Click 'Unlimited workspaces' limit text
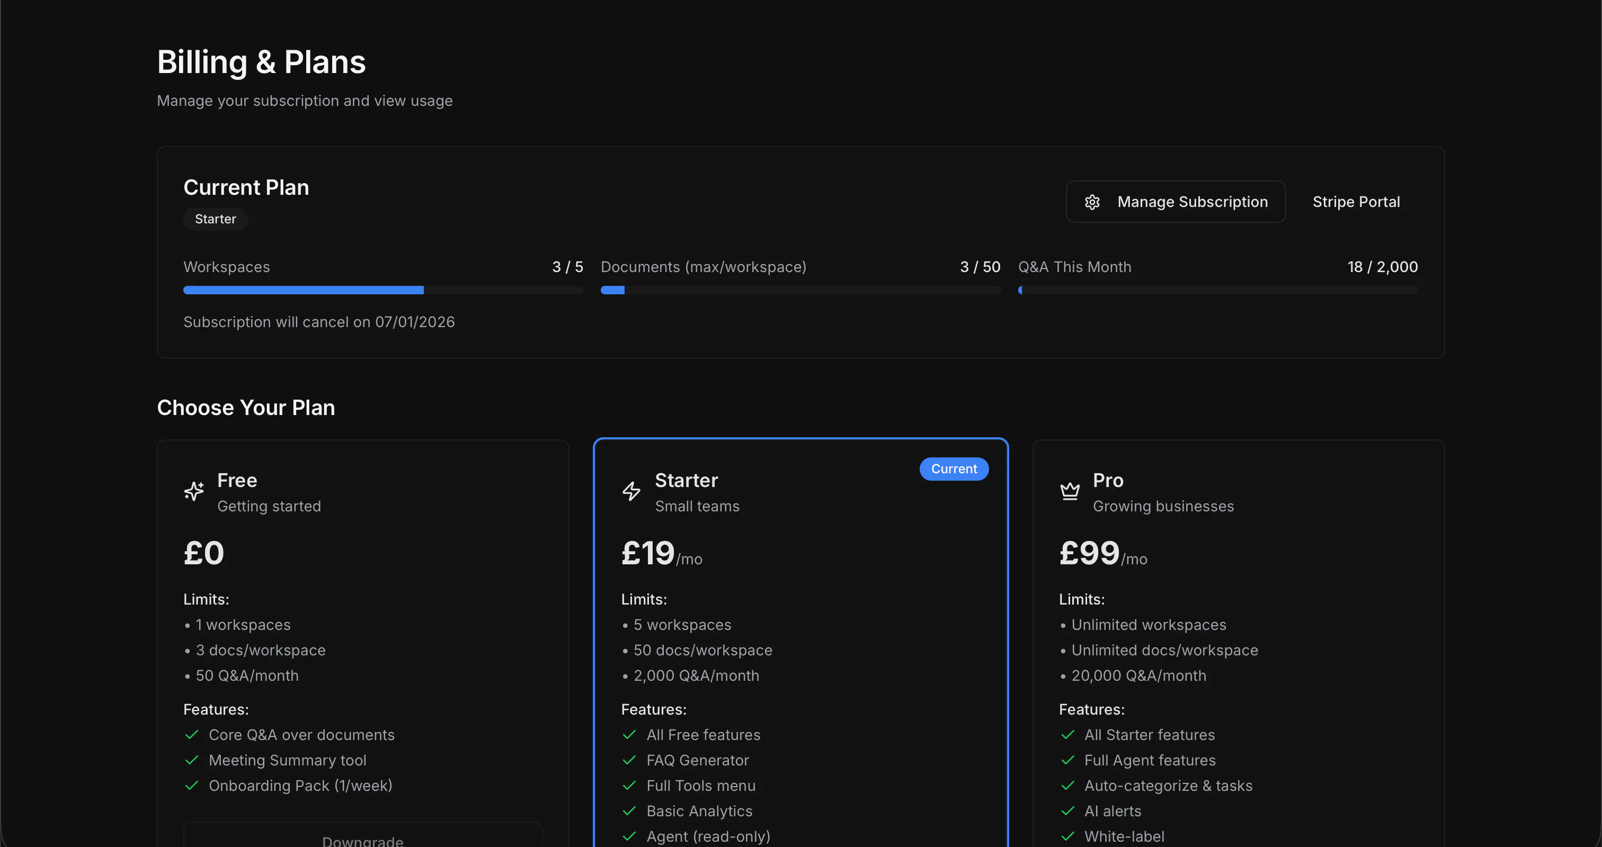The height and width of the screenshot is (847, 1602). (1149, 625)
